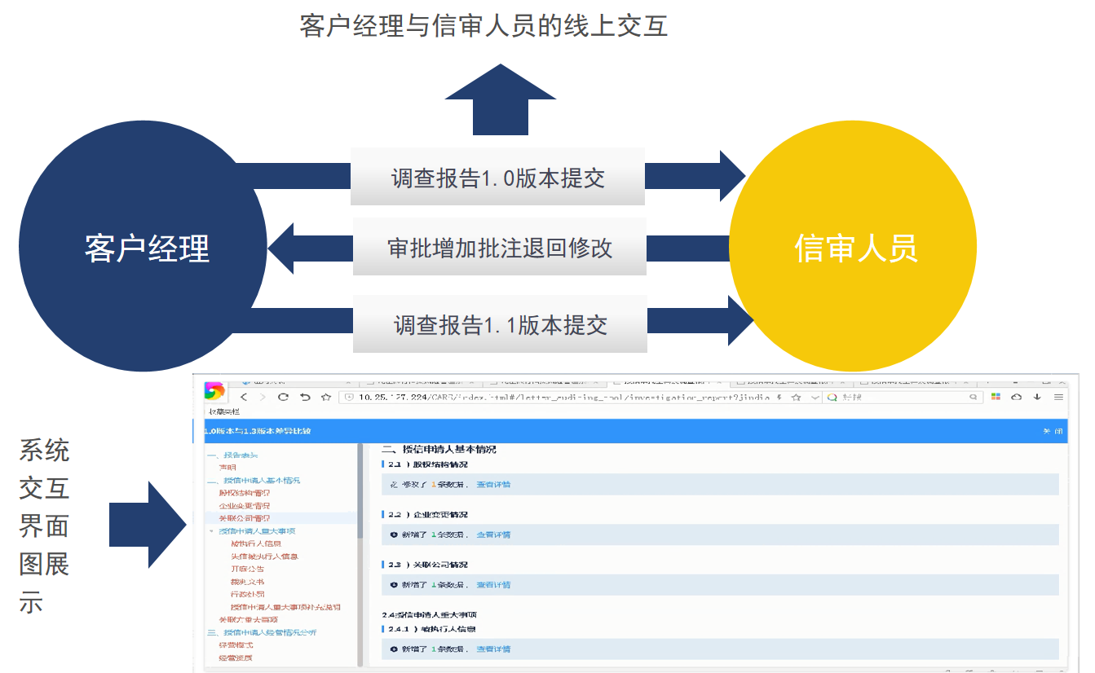Select 失信被执行人信息 in the outline tree

264,556
